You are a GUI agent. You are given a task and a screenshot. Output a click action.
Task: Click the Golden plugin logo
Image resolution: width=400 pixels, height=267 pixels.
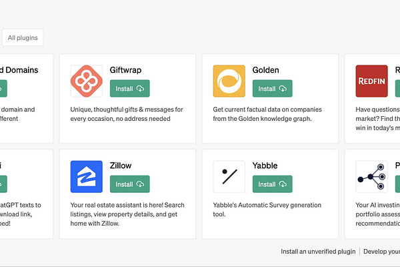pos(229,81)
